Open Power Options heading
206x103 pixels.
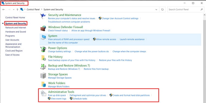[x=58, y=48]
